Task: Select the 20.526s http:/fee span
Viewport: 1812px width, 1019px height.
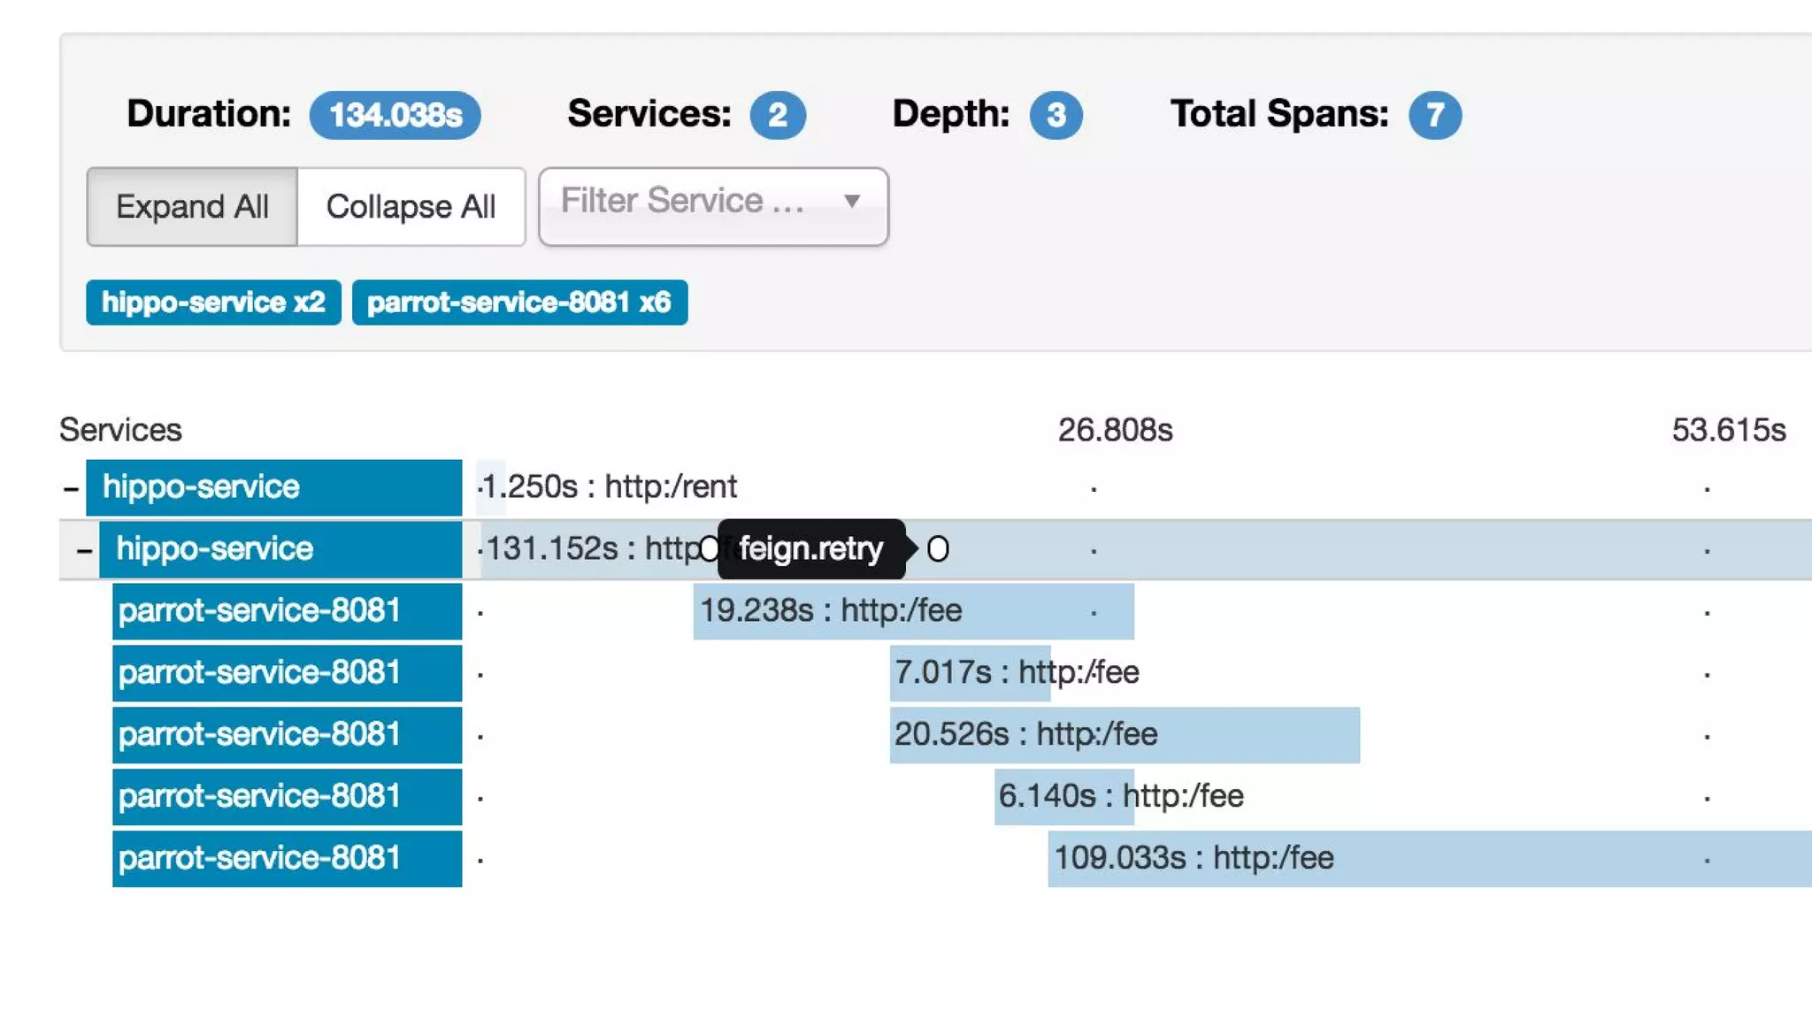Action: coord(1124,735)
